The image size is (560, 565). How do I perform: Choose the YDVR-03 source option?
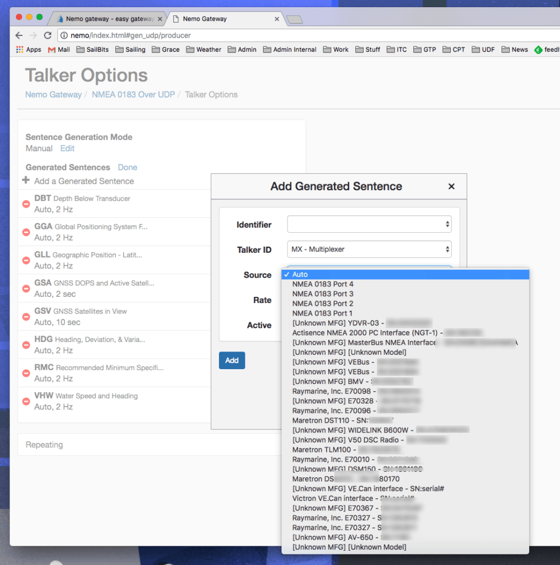click(406, 323)
